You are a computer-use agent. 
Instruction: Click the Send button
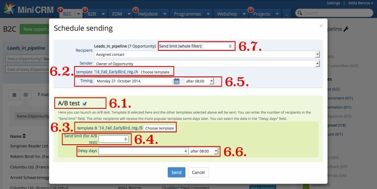tap(176, 173)
